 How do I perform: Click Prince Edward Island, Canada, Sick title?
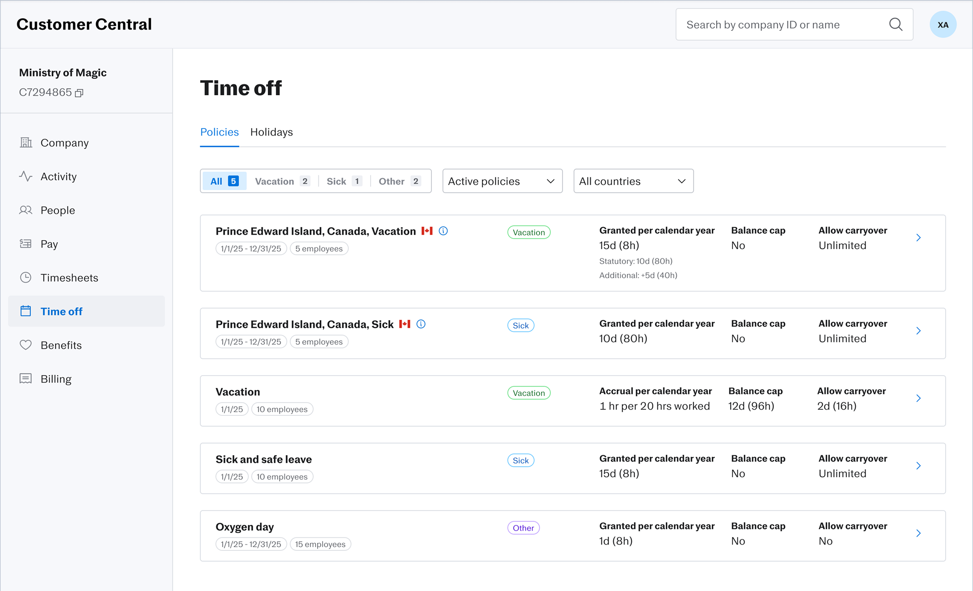(304, 324)
